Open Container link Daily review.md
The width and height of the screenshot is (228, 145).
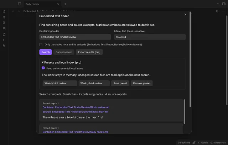(x=76, y=132)
